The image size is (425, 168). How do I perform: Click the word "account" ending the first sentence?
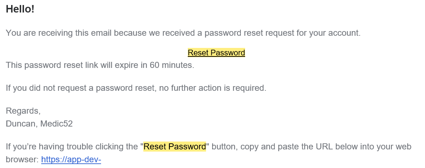click(x=344, y=33)
